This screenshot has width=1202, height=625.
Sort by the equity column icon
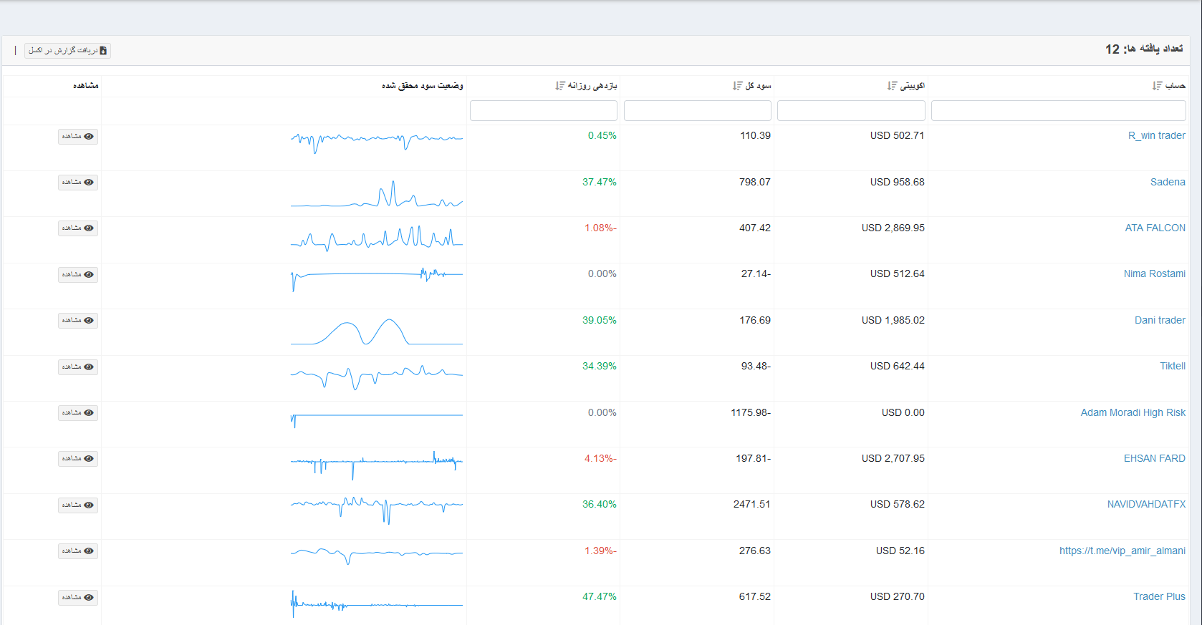(x=892, y=86)
